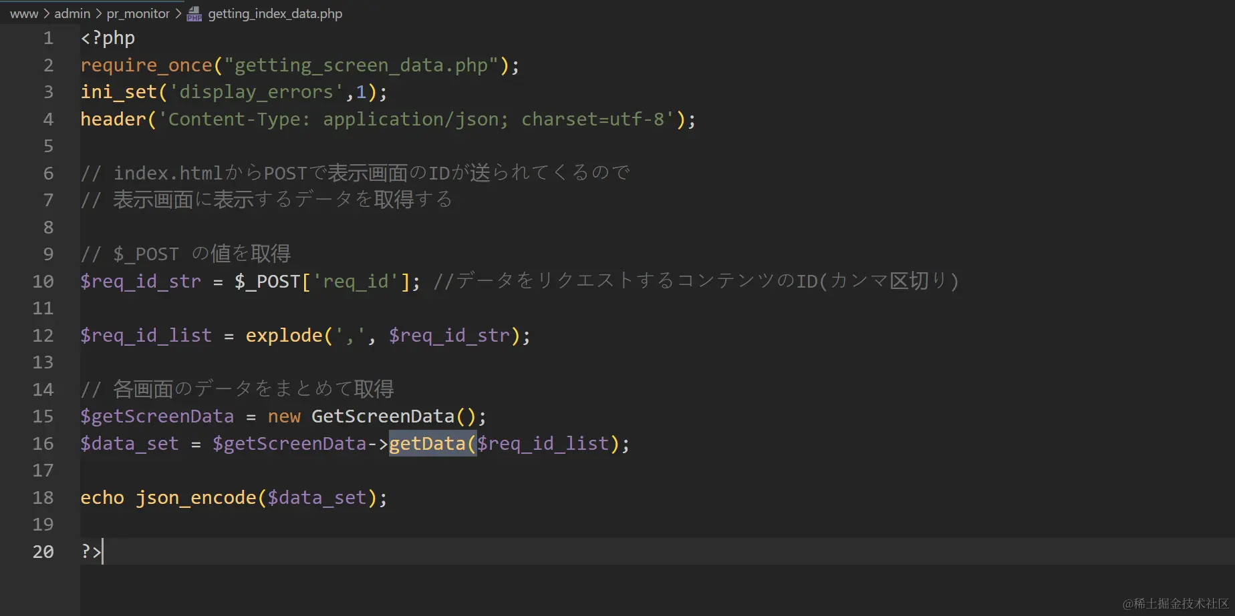Viewport: 1235px width, 616px height.
Task: Click the "getting_screen_data.php" string
Action: click(362, 65)
